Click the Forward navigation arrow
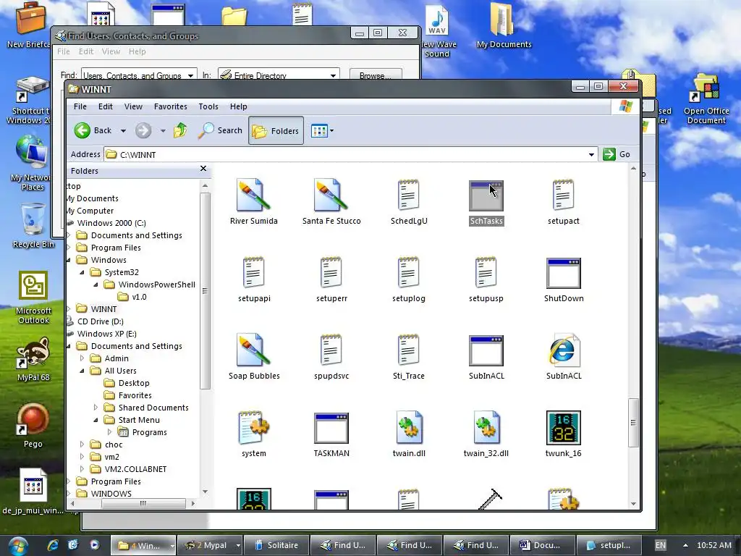 pos(143,130)
